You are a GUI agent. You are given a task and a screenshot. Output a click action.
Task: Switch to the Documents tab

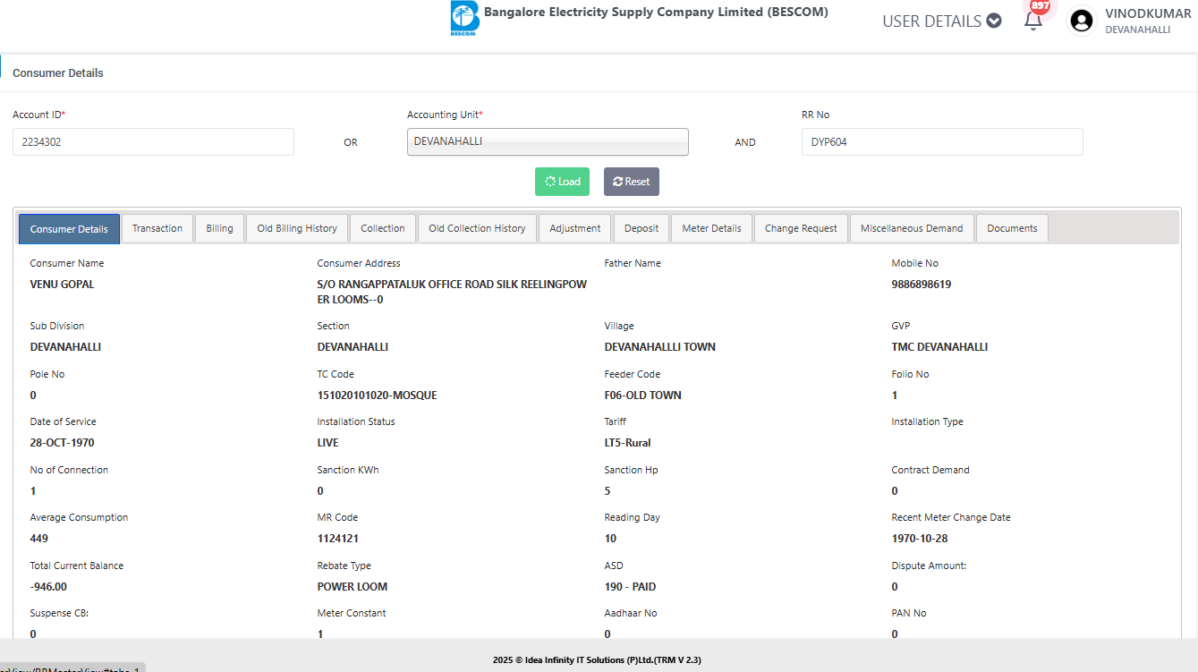pyautogui.click(x=1012, y=228)
